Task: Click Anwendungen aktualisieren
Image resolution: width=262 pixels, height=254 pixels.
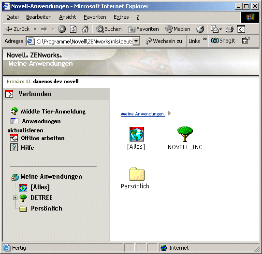Action: (x=34, y=126)
